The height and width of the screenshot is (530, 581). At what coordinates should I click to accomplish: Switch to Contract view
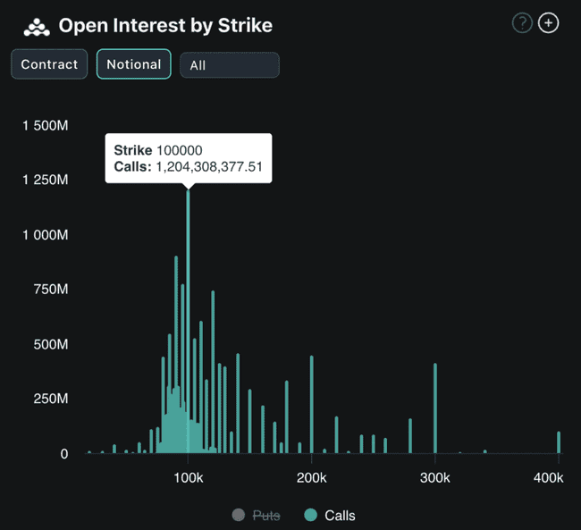click(49, 64)
